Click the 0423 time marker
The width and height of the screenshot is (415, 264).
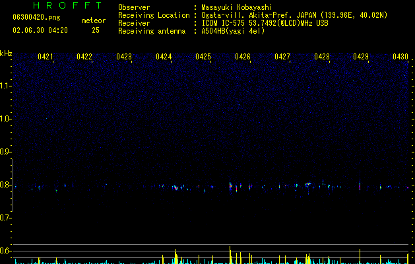pyautogui.click(x=124, y=57)
